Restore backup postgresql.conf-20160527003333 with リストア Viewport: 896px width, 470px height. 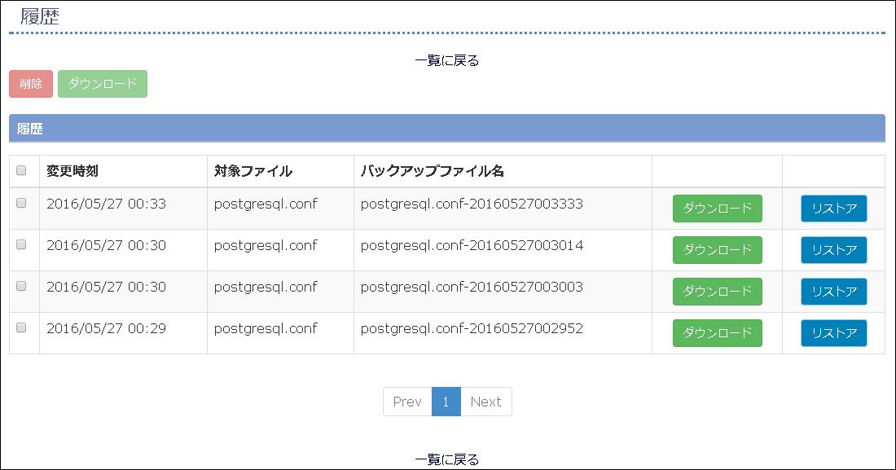[834, 209]
